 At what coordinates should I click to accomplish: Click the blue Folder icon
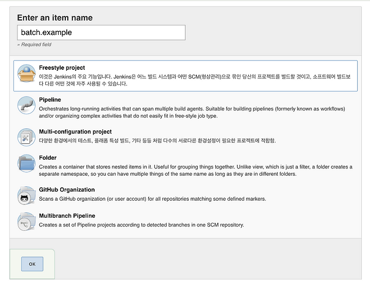[x=26, y=163]
